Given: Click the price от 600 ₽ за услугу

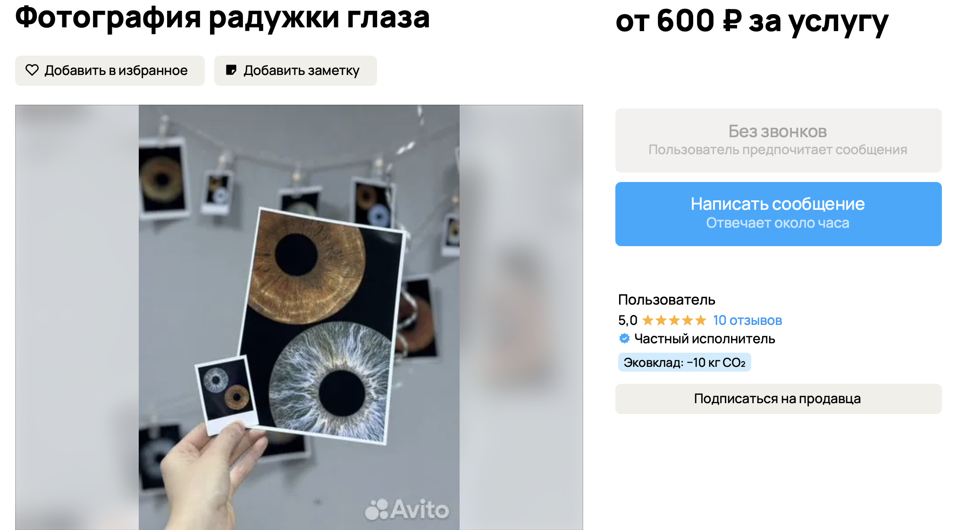Looking at the screenshot, I should [752, 22].
